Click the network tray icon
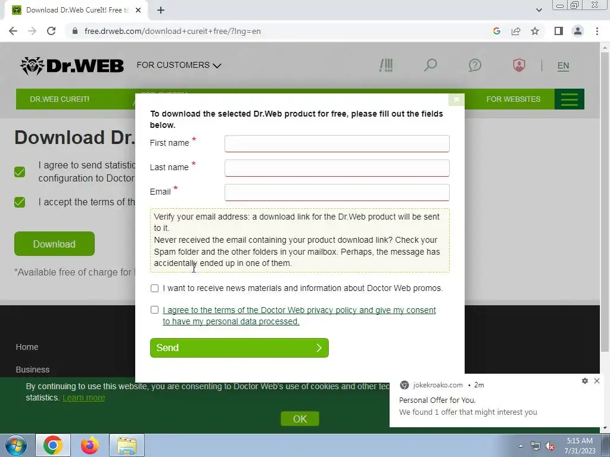The width and height of the screenshot is (610, 457). click(536, 446)
